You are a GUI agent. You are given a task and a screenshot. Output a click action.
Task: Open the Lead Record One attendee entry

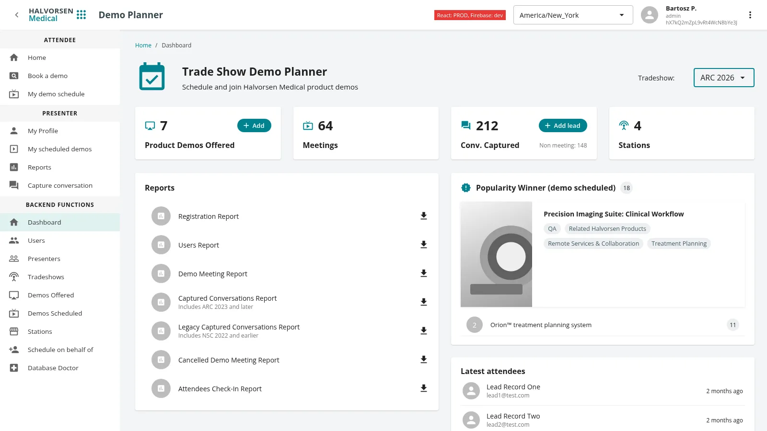pyautogui.click(x=603, y=391)
